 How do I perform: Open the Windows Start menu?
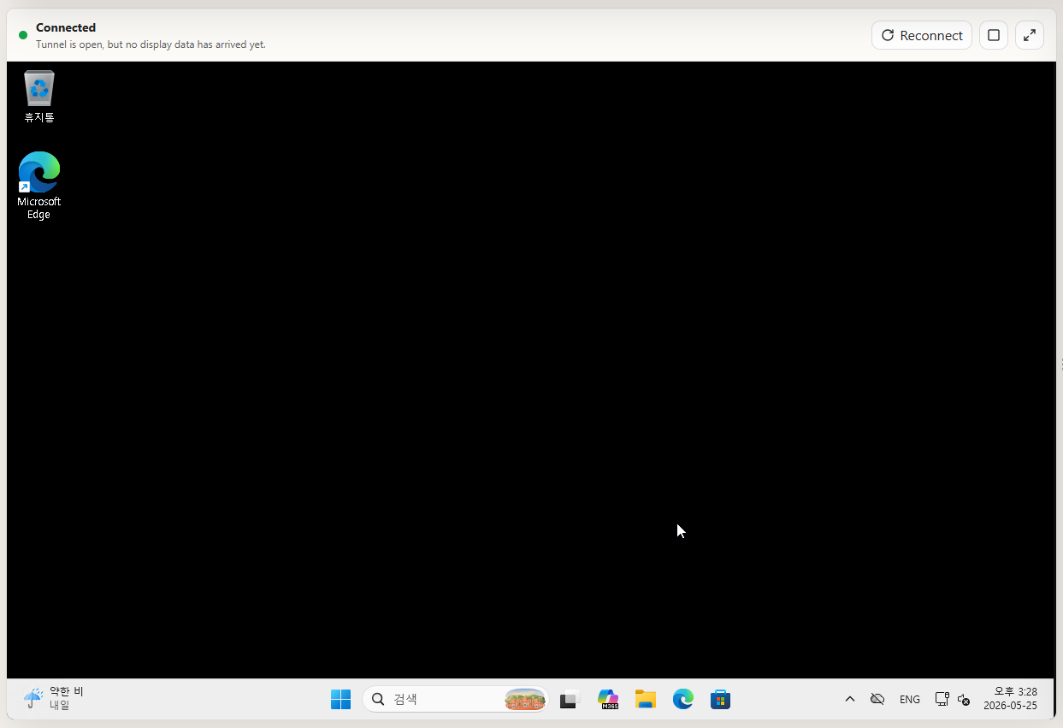pyautogui.click(x=340, y=699)
